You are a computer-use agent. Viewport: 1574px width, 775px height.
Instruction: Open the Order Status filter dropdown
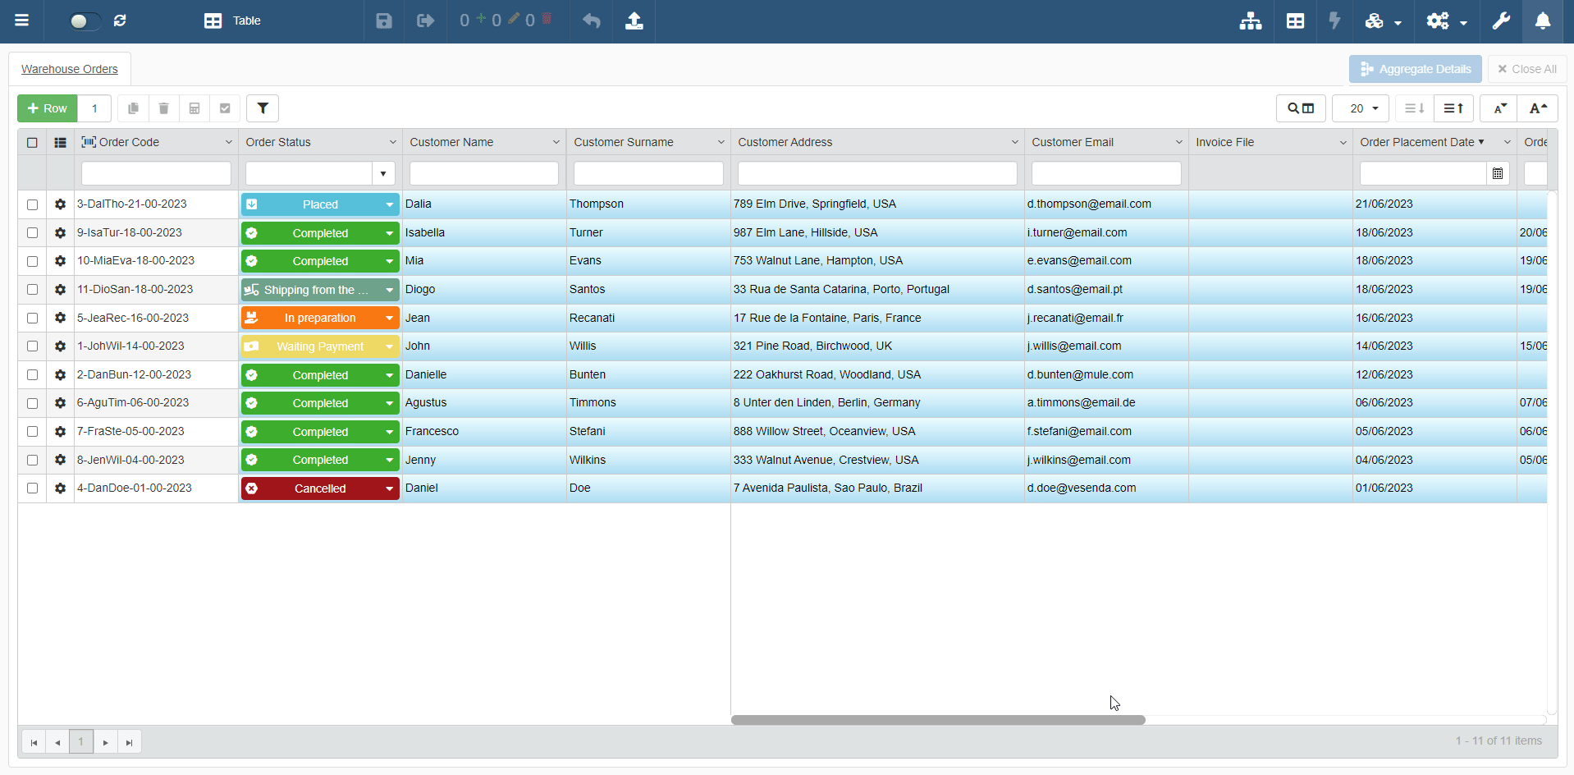(382, 173)
